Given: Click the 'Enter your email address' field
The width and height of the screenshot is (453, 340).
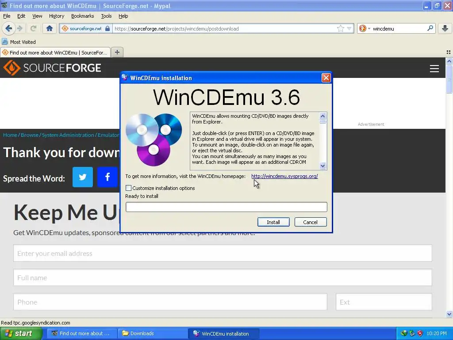Looking at the screenshot, I should point(223,253).
